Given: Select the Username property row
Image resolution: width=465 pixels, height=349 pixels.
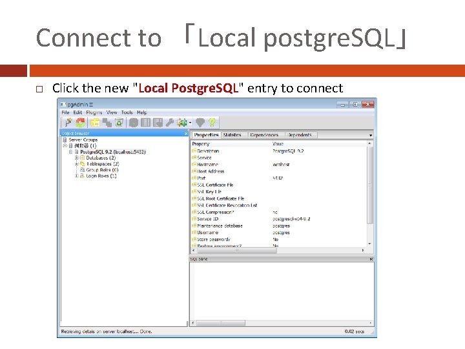Looking at the screenshot, I should pos(279,233).
